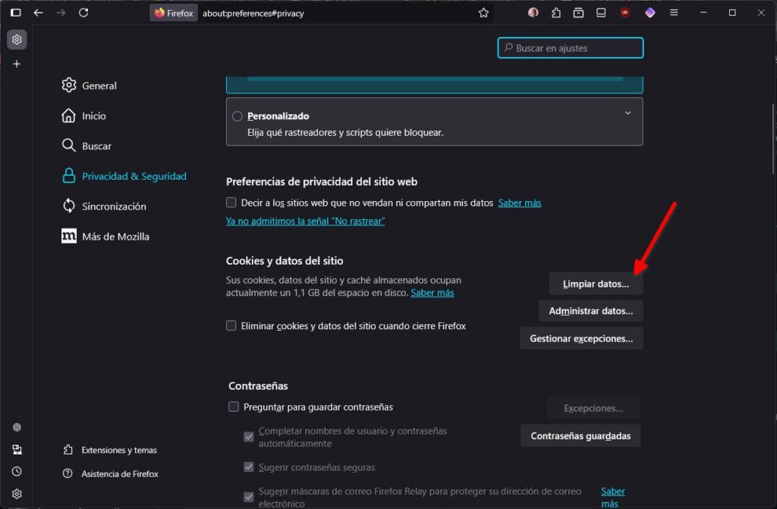This screenshot has height=509, width=777.
Task: Click the General gear icon
Action: pyautogui.click(x=69, y=85)
